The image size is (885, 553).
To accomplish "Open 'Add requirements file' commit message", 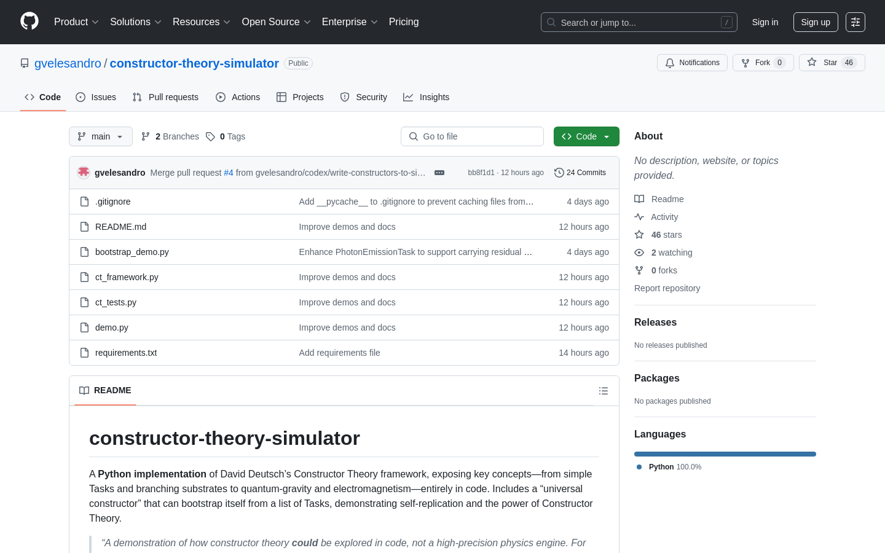I will (340, 353).
